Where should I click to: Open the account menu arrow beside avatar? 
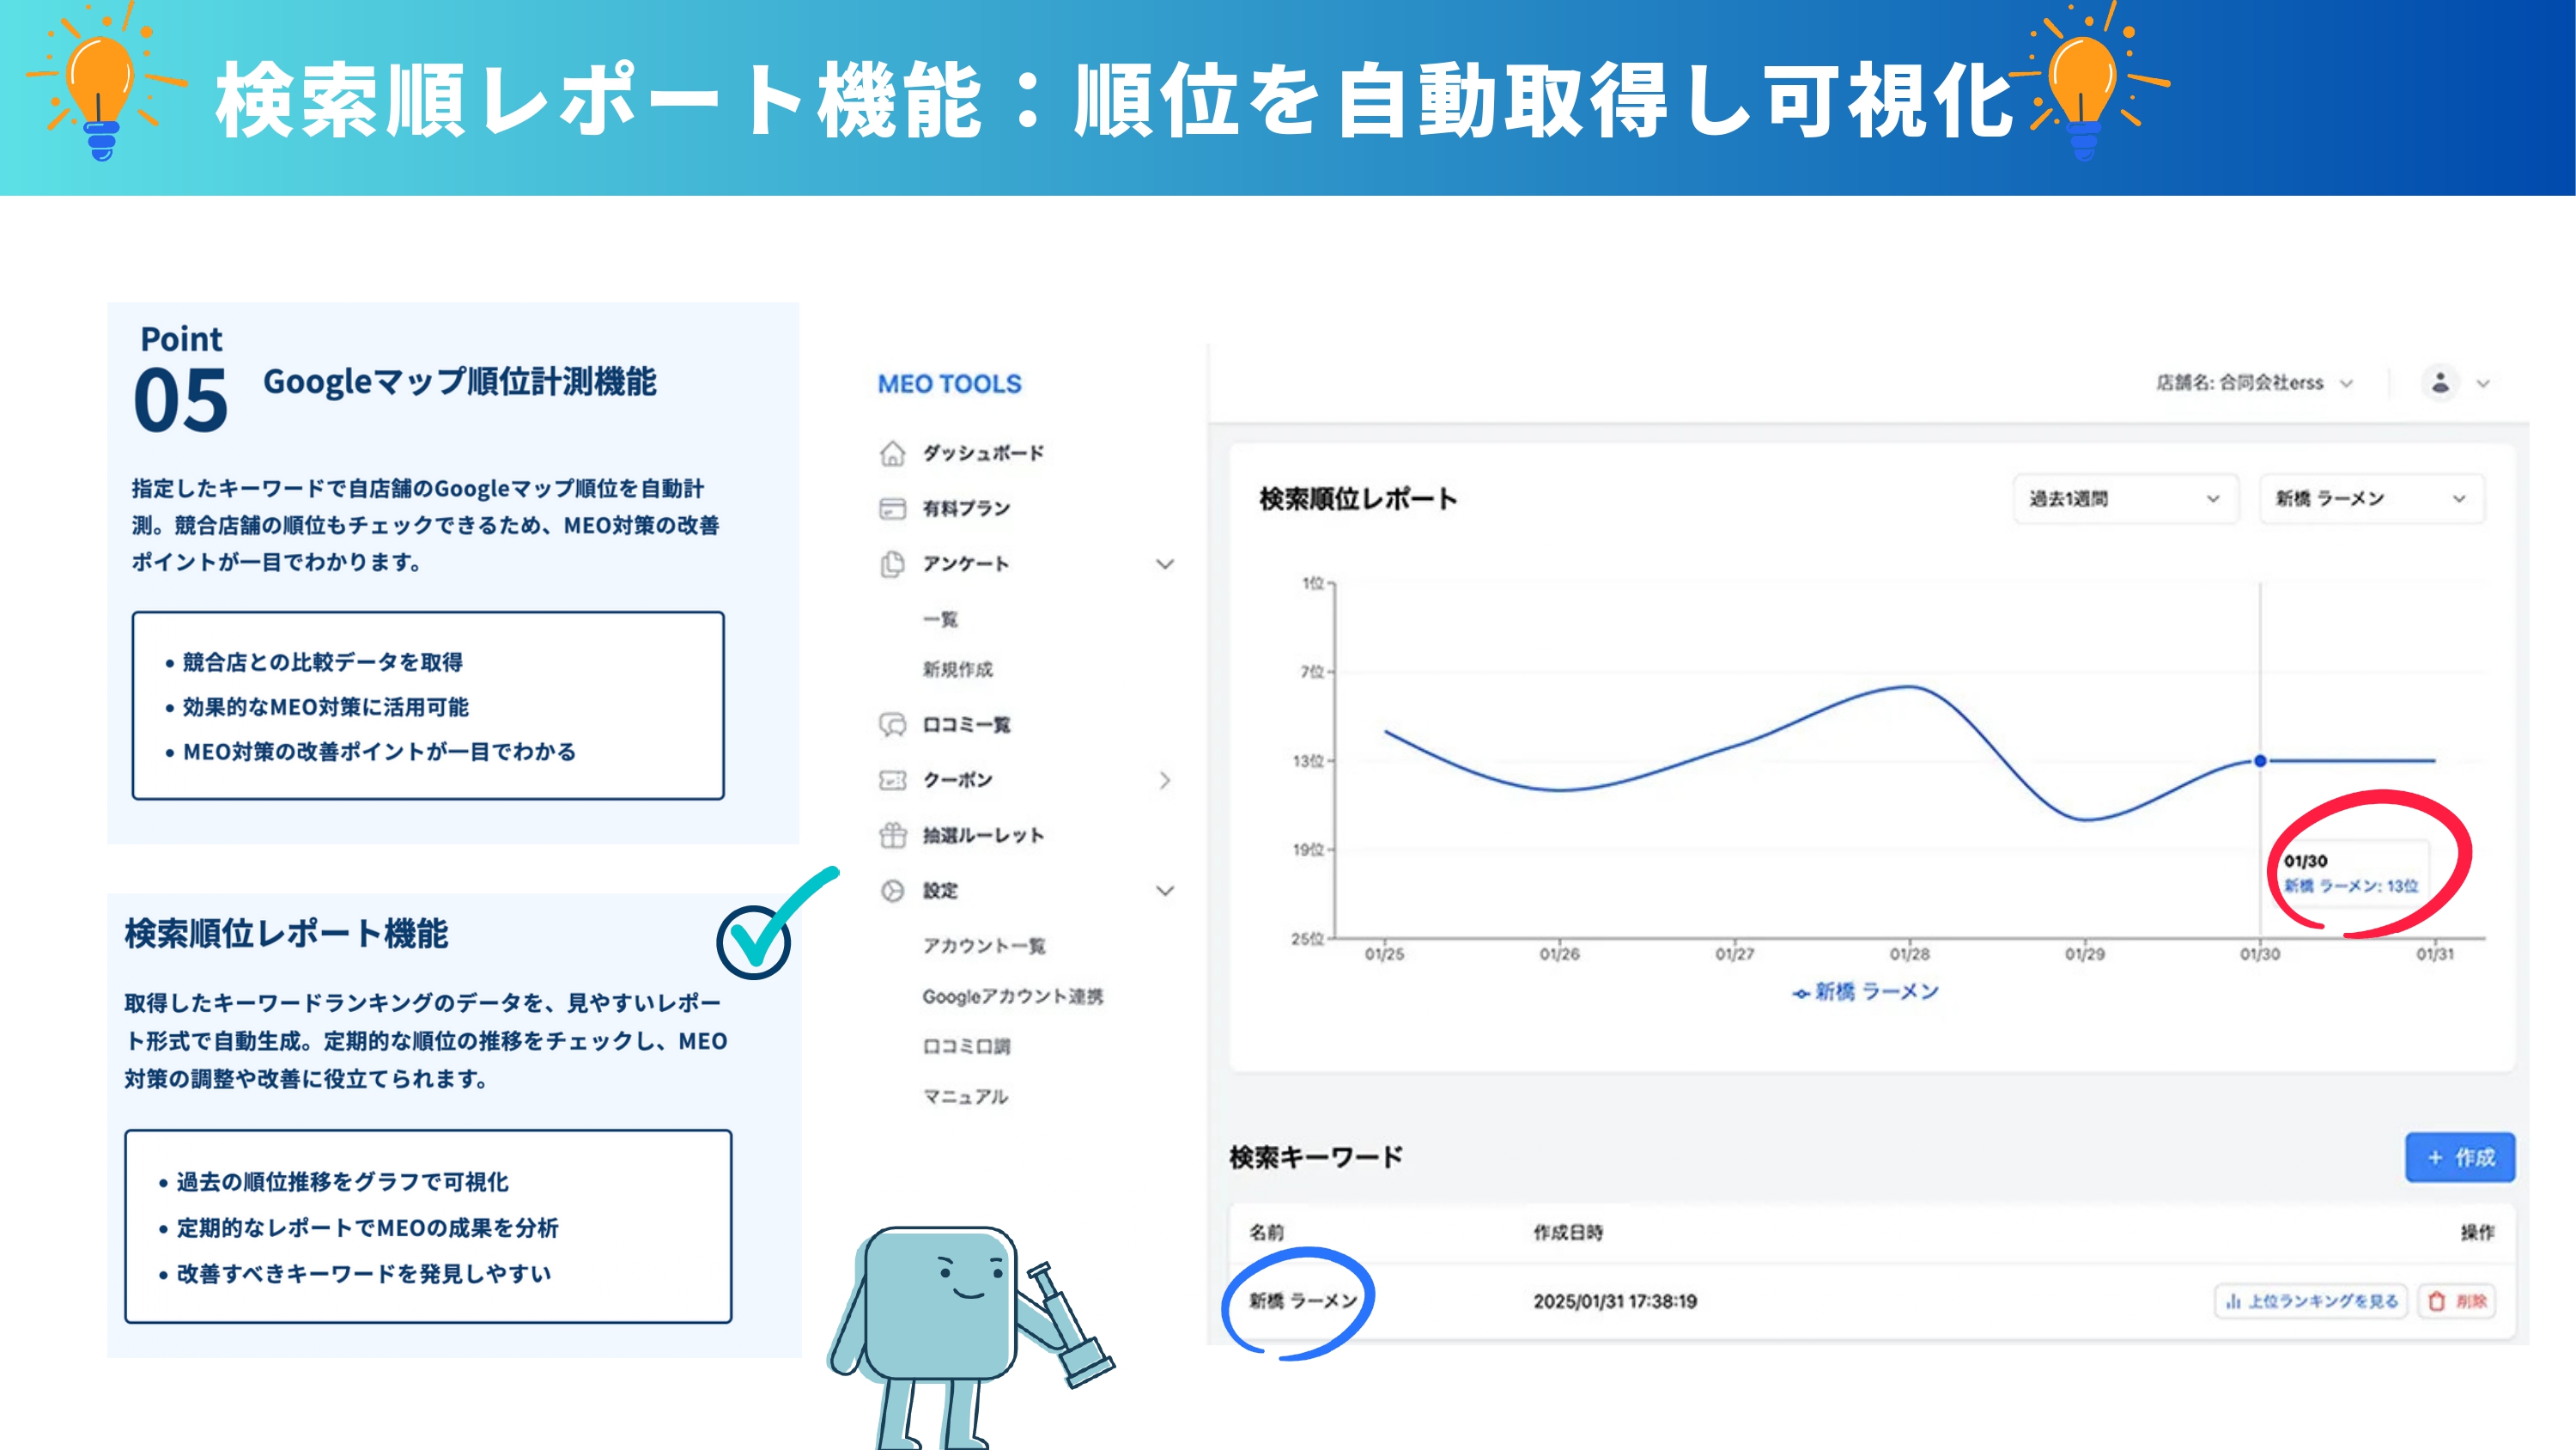click(2483, 383)
